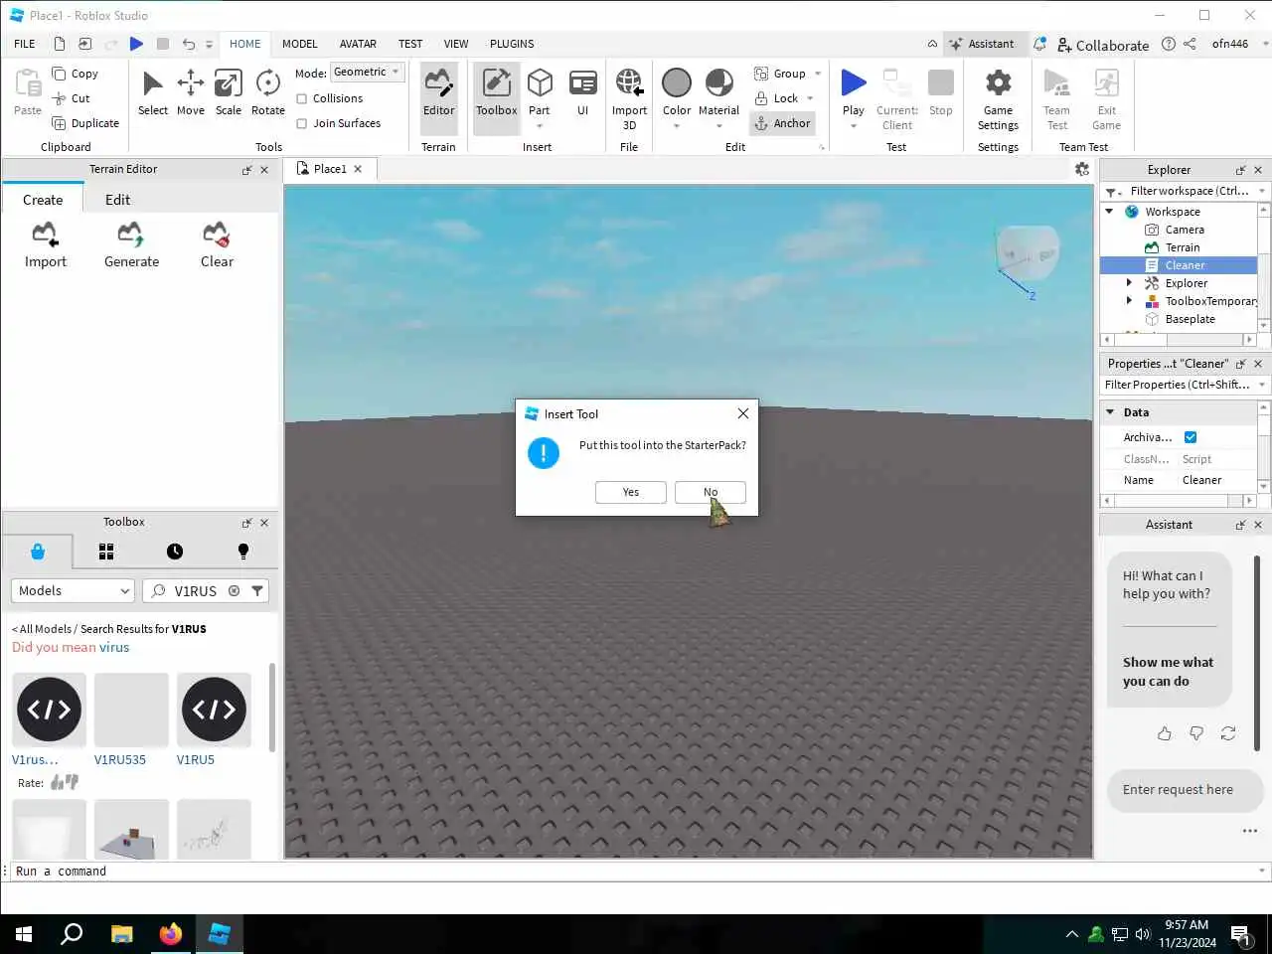
Task: Collapse the Workspace tree node
Action: (x=1110, y=212)
